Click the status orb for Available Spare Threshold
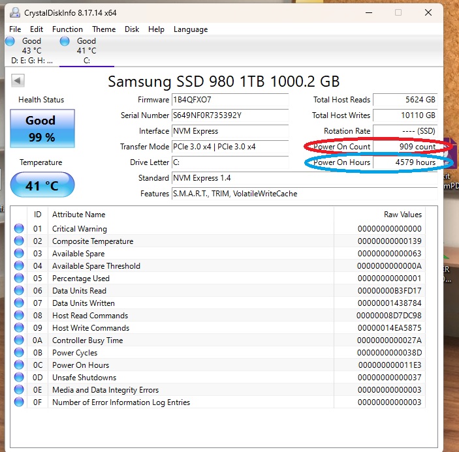This screenshot has width=459, height=452. [19, 265]
